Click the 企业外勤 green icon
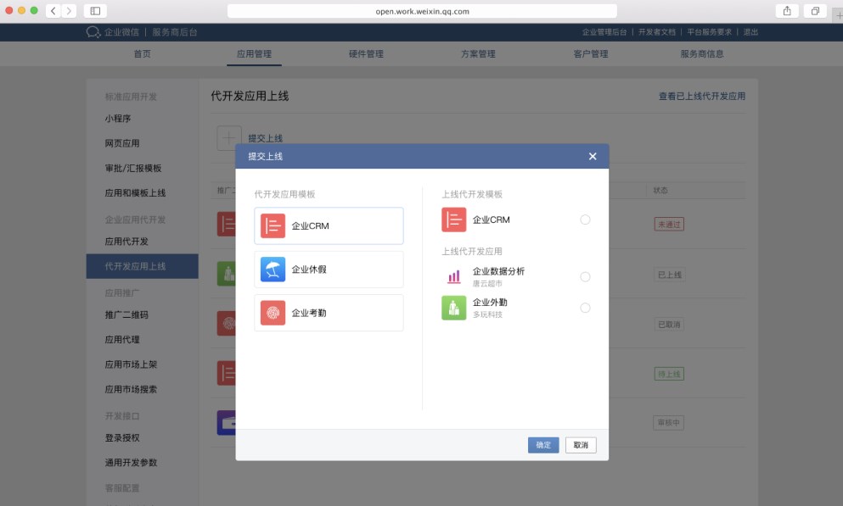Screen dimensions: 843x506 tap(454, 308)
